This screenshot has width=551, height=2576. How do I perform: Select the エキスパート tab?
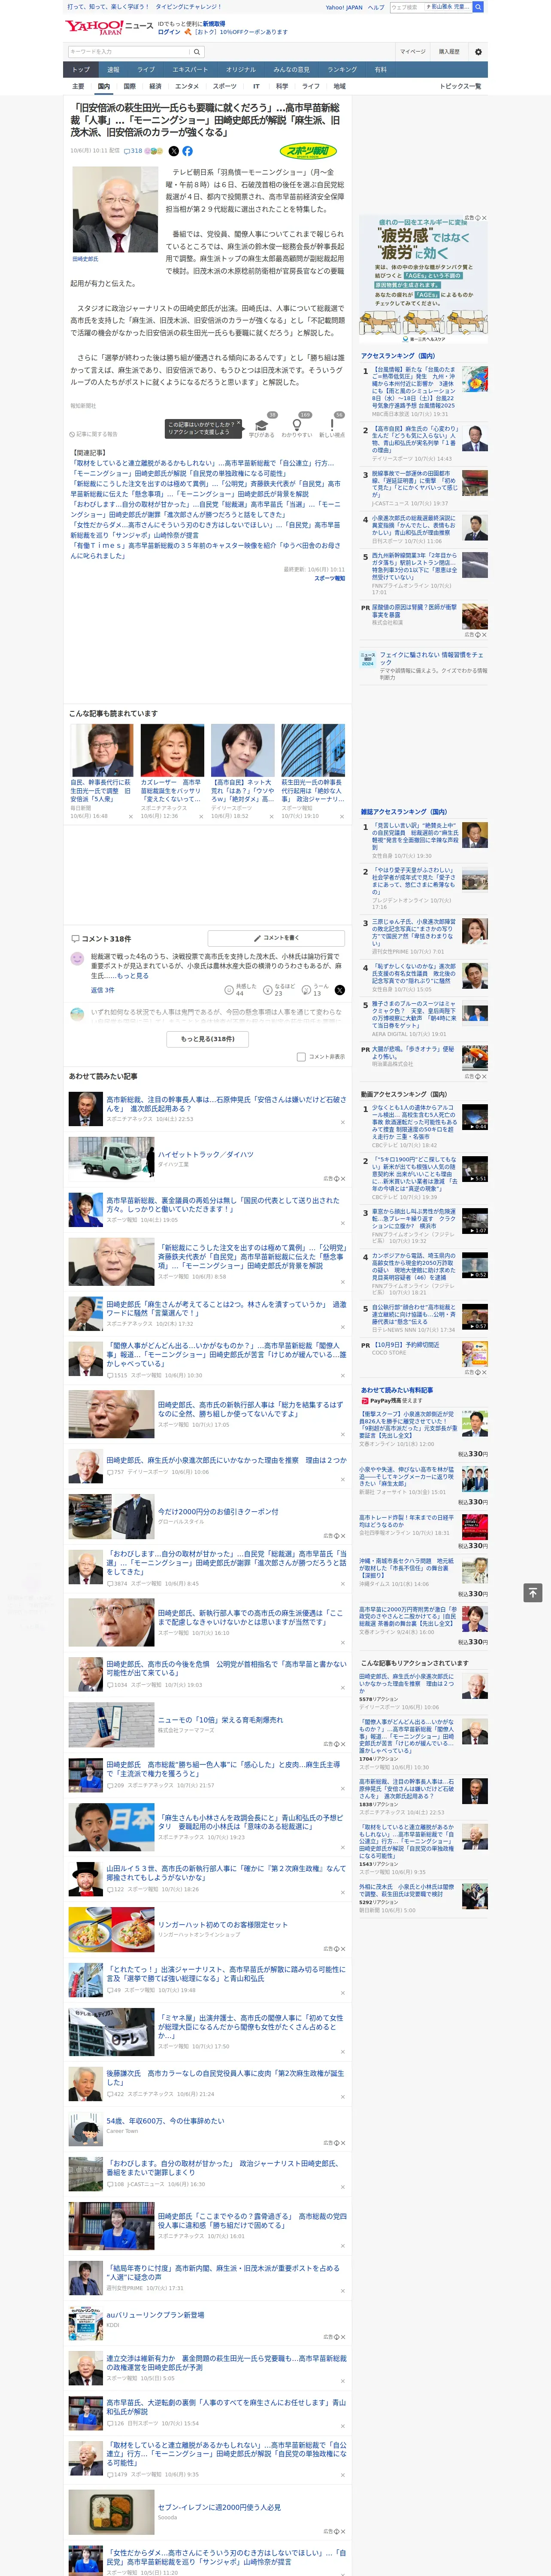[x=190, y=70]
